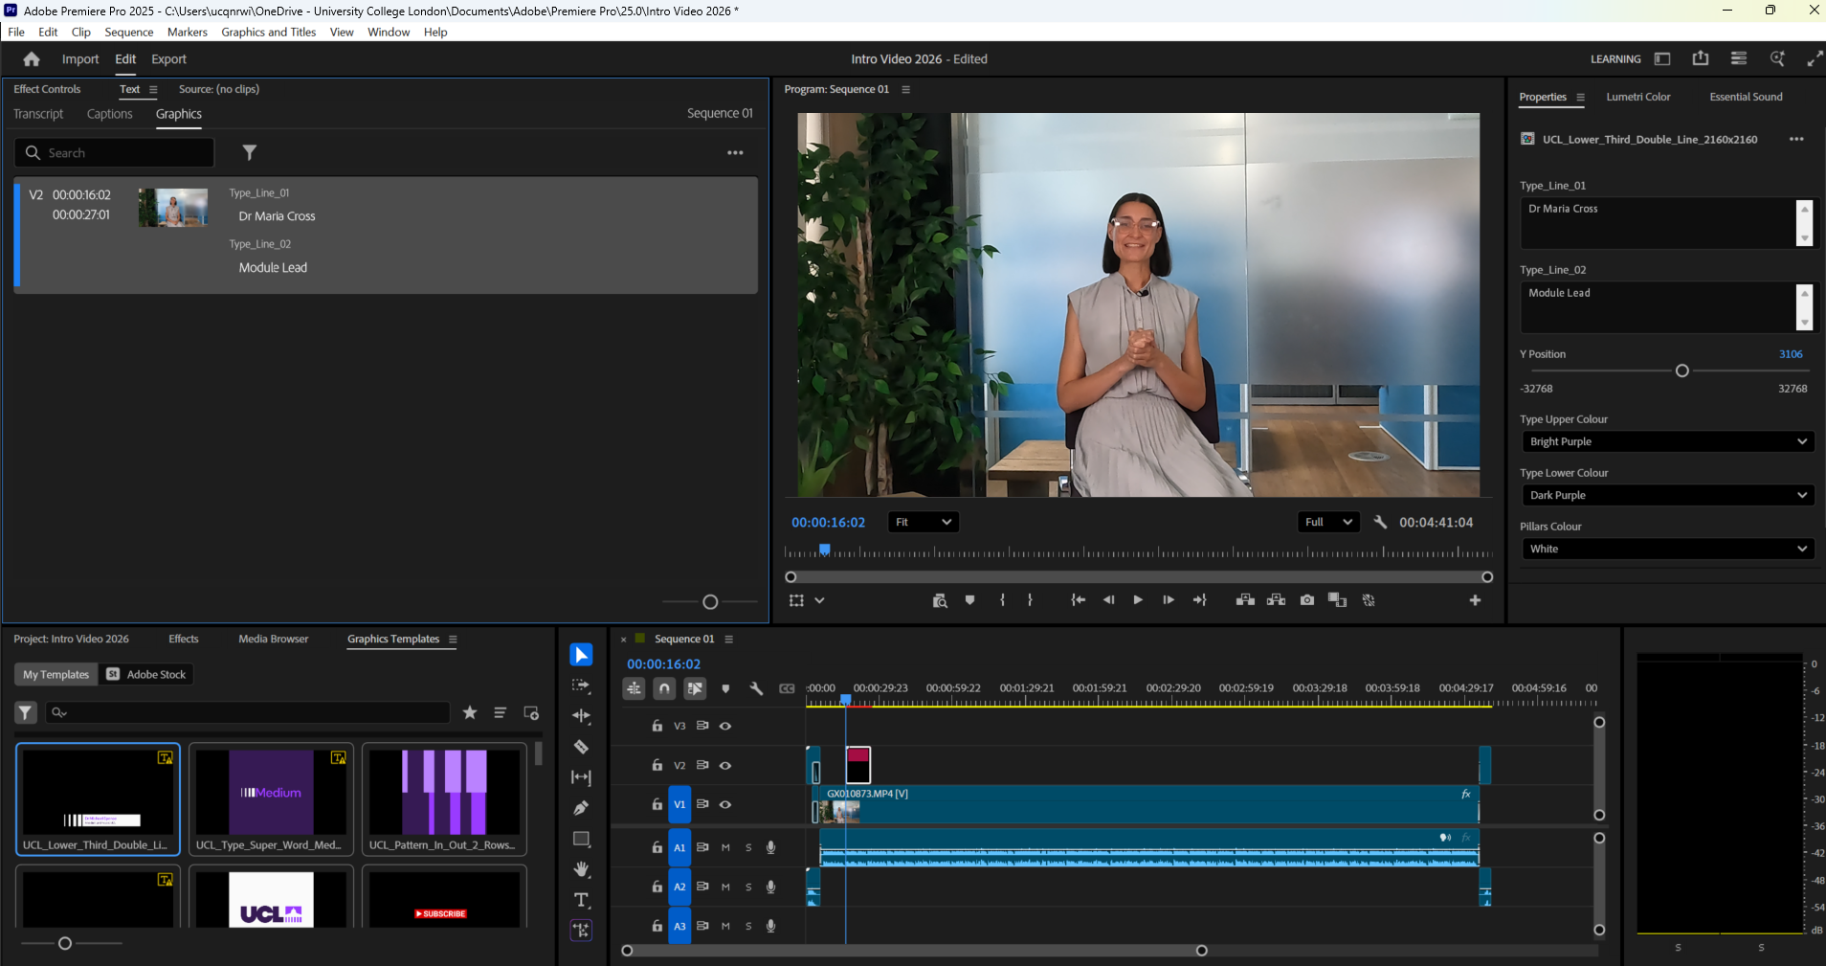Toggle V1 track output eye
This screenshot has width=1826, height=966.
tap(725, 804)
